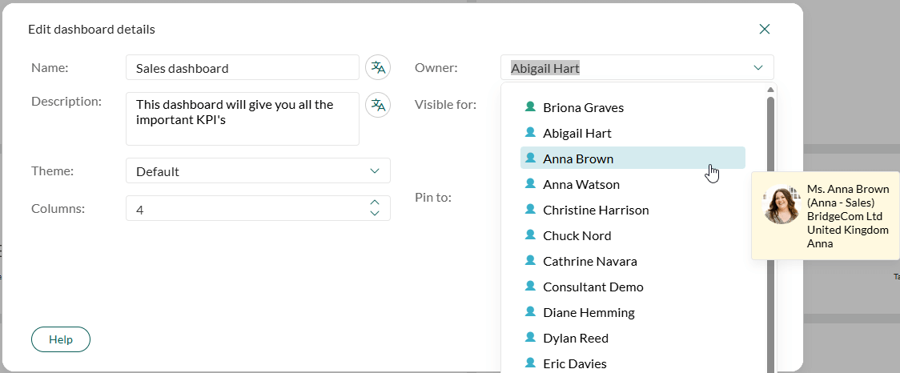The image size is (900, 373).
Task: Select Dylan Reed as owner
Action: pyautogui.click(x=633, y=338)
